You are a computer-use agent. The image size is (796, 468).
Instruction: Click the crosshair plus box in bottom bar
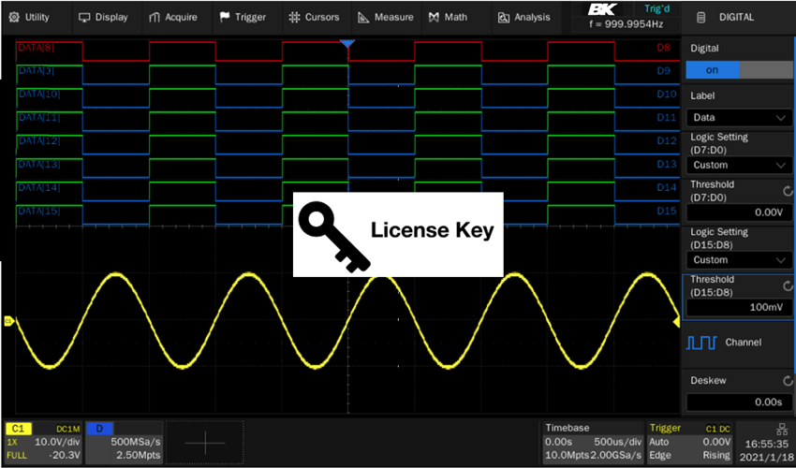[204, 441]
